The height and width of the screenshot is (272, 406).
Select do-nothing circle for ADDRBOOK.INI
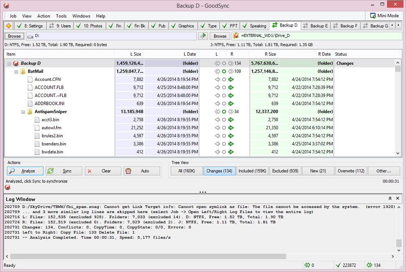coord(224,103)
